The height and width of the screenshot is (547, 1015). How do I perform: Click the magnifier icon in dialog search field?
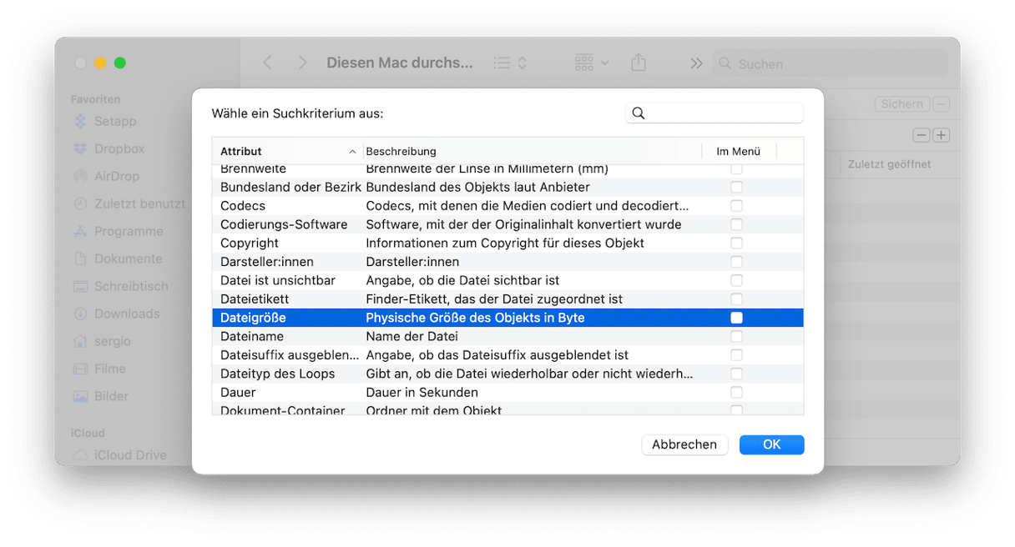(639, 113)
